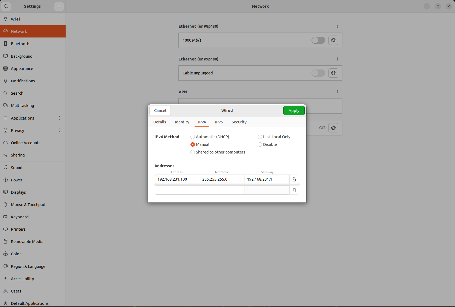Screen dimensions: 455x307
Task: Open gear settings for Ethernet enP9p1s0
Action: point(333,73)
